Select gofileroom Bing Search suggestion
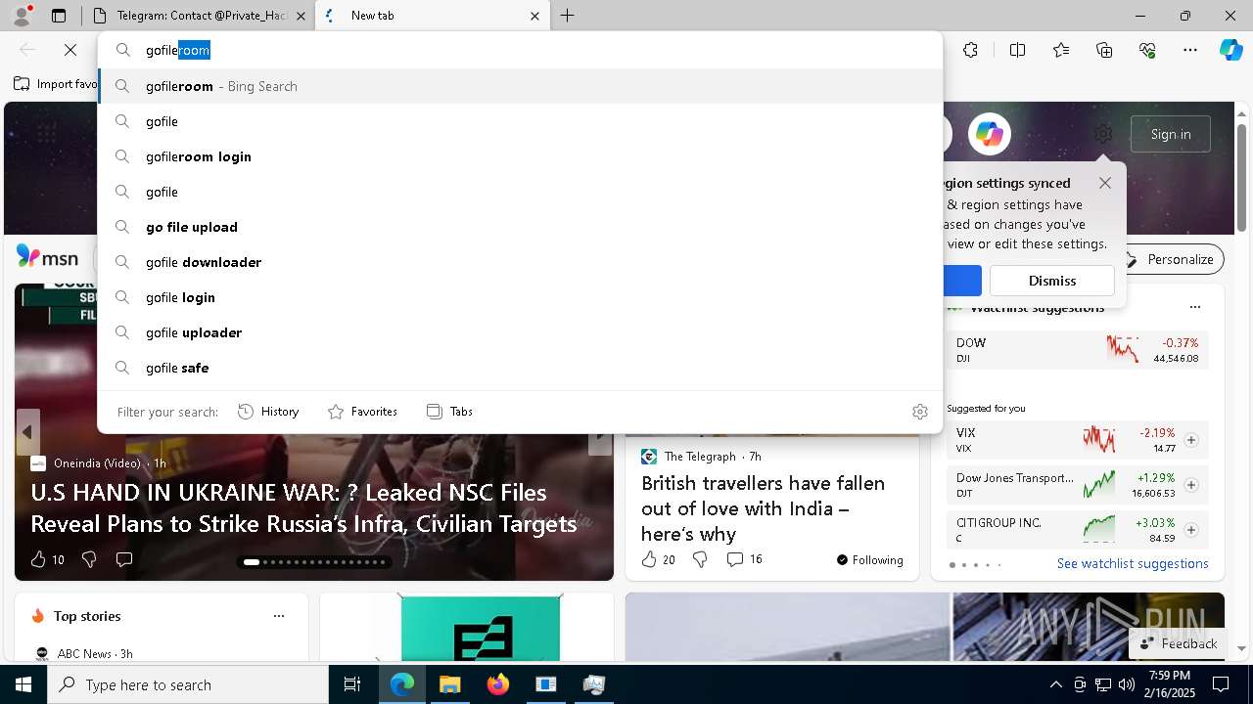Viewport: 1253px width, 704px height. (520, 86)
